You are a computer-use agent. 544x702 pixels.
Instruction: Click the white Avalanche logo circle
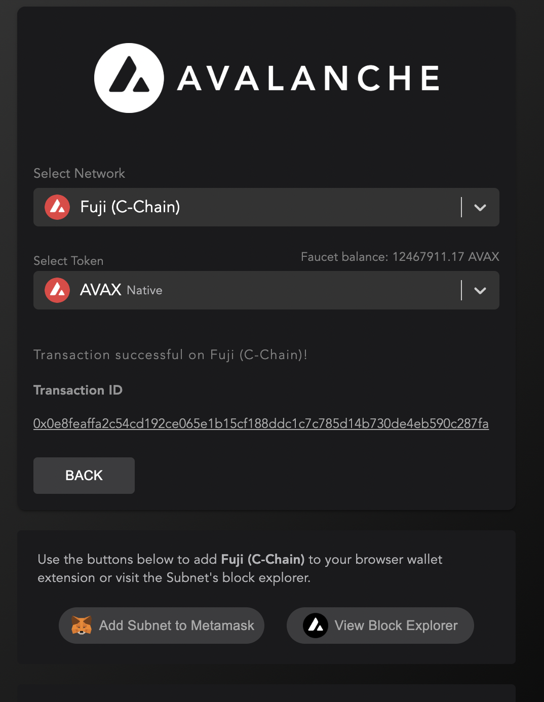129,78
